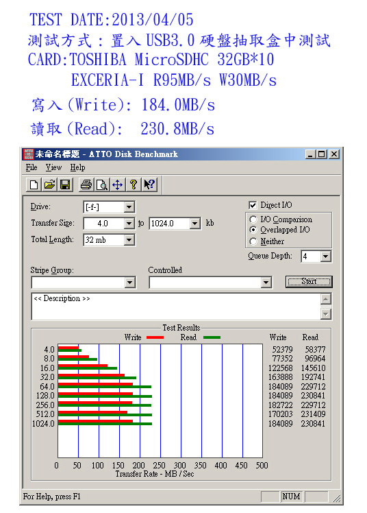This screenshot has width=367, height=513.
Task: Open the File menu
Action: pos(31,167)
